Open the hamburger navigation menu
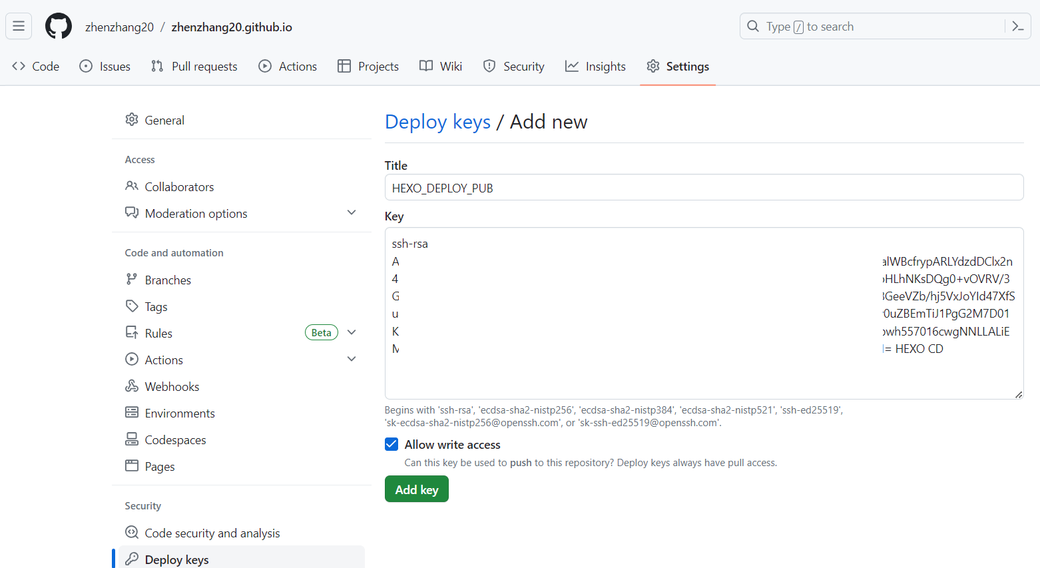Screen dimensions: 1040x568 [19, 26]
